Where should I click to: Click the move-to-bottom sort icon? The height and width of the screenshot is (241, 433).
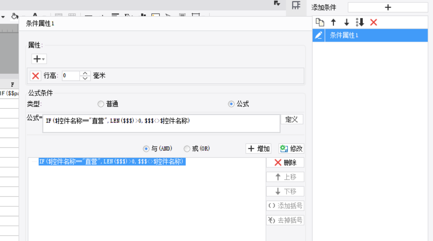(360, 22)
